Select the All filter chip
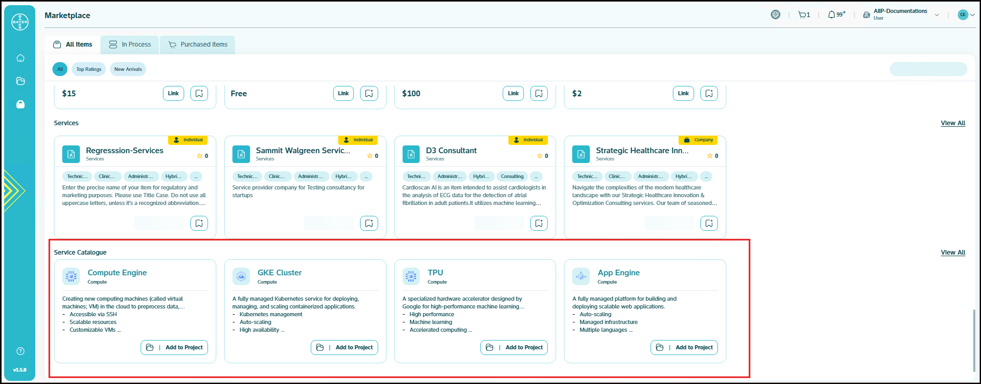Image resolution: width=981 pixels, height=384 pixels. [60, 69]
